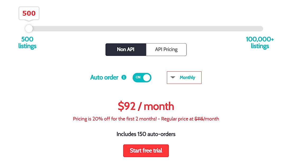The width and height of the screenshot is (283, 163).
Task: Click the 500 listings label
Action: [x=27, y=42]
